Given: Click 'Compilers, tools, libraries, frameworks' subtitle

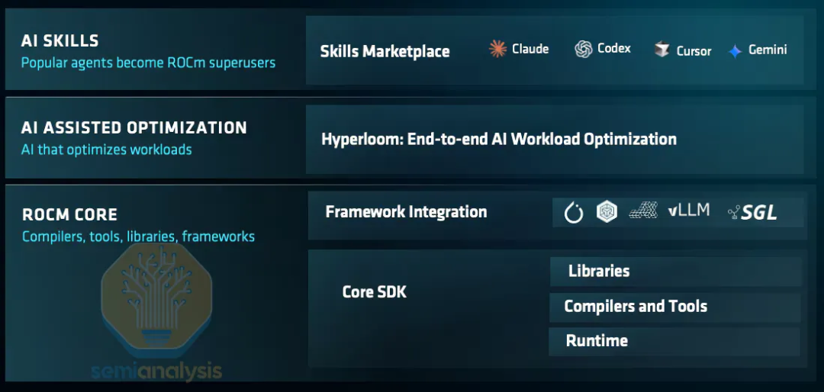Looking at the screenshot, I should 138,237.
